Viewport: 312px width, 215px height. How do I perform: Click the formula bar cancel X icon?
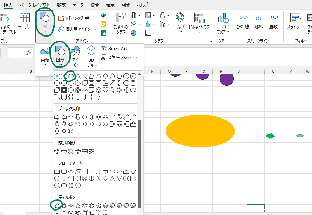12,52
